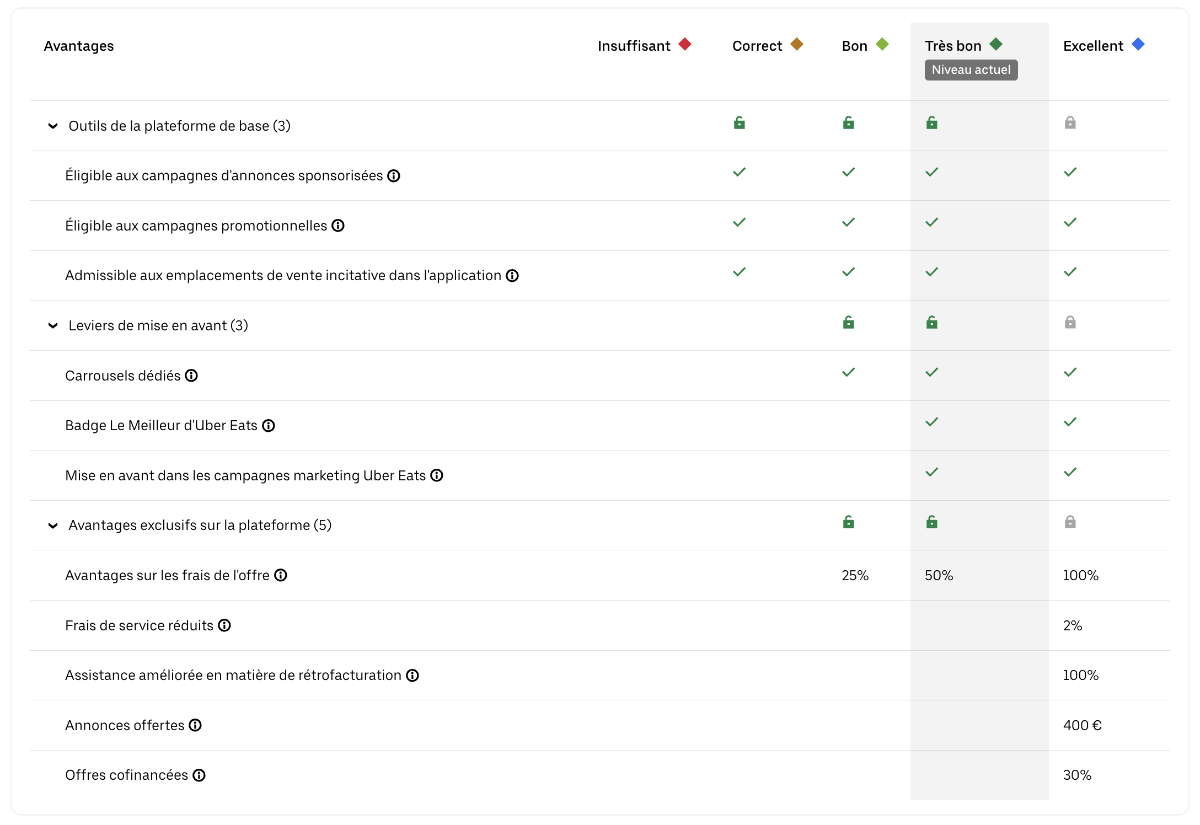
Task: Click Outils de la plateforme de base (3) title
Action: [180, 126]
